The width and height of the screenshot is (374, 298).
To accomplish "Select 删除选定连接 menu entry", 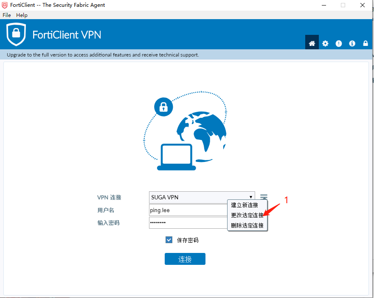I will (247, 225).
